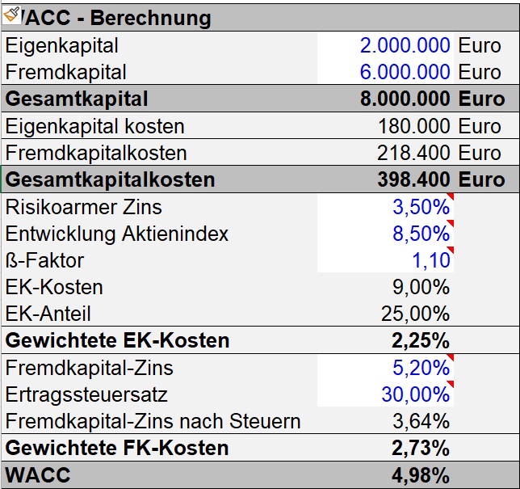Select the Fremdkapitalkosten 218.400 cell
Screen dimensions: 520x489
tap(385, 153)
